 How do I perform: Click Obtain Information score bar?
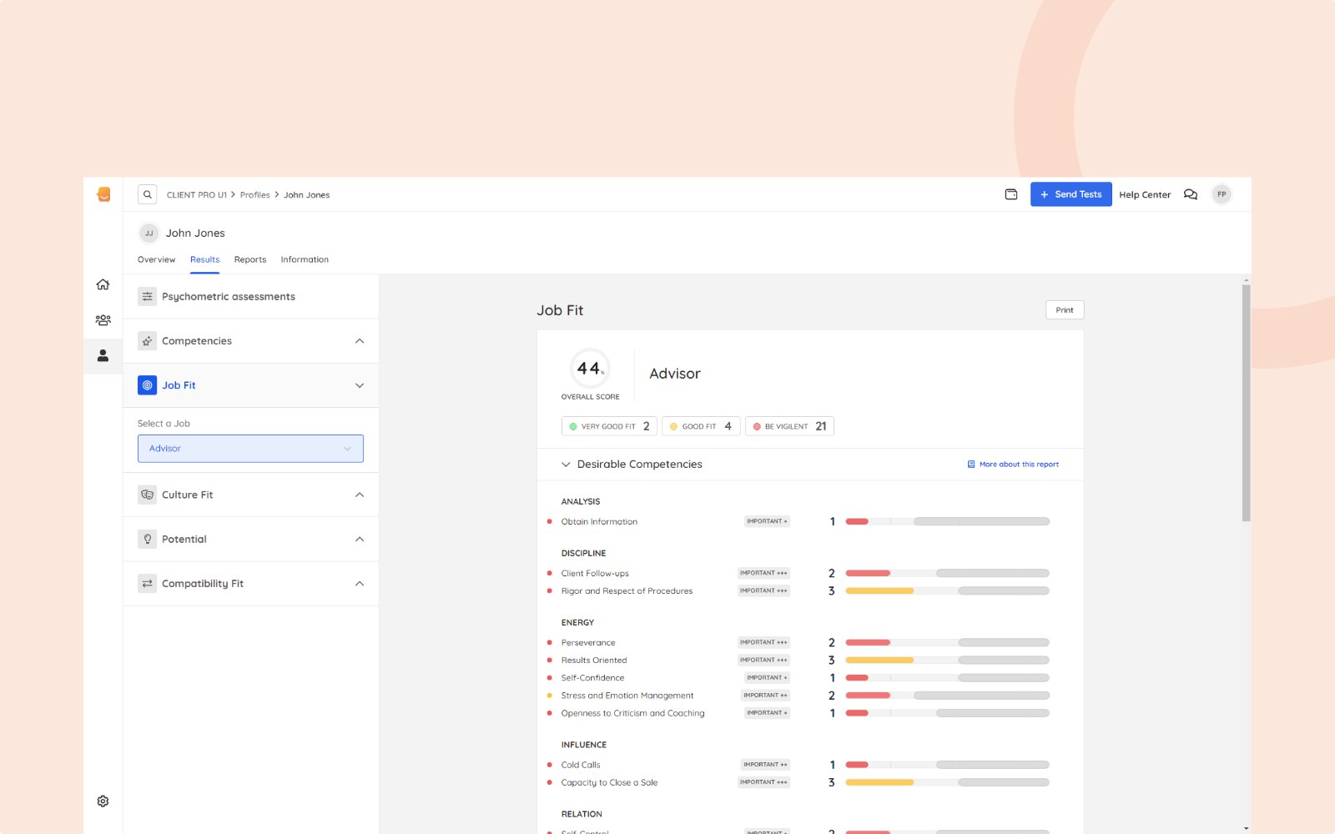point(947,521)
